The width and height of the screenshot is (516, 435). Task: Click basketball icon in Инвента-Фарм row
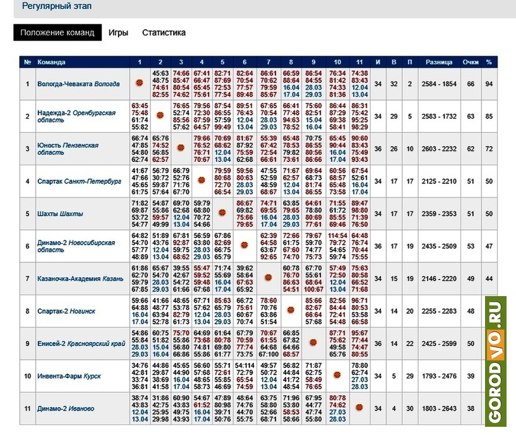coord(337,375)
